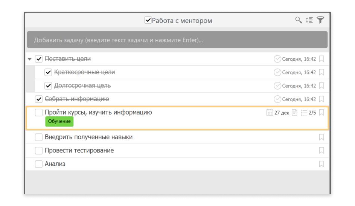Click the calendar icon next to 27 дек
The width and height of the screenshot is (355, 206).
click(x=270, y=113)
